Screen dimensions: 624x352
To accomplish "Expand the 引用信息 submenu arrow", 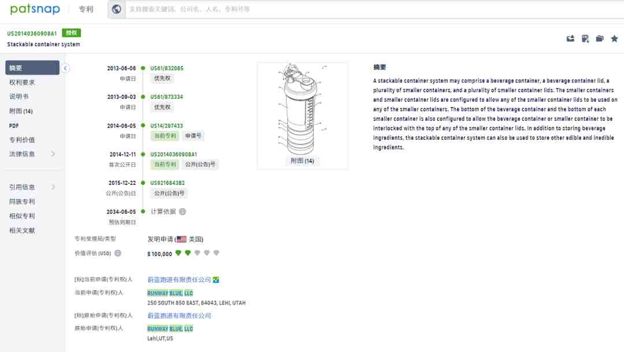I will (x=53, y=187).
